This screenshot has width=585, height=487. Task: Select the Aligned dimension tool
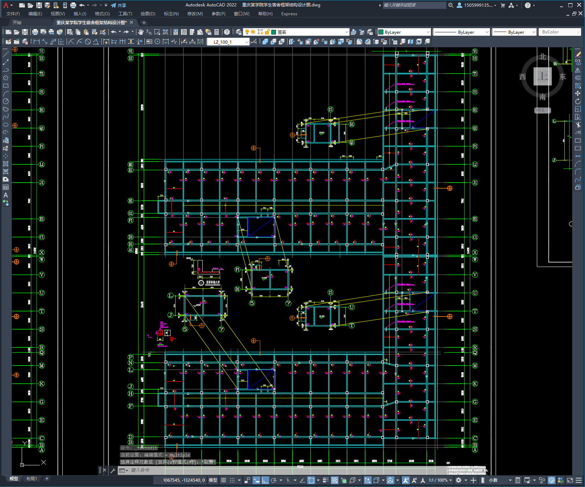(45, 42)
